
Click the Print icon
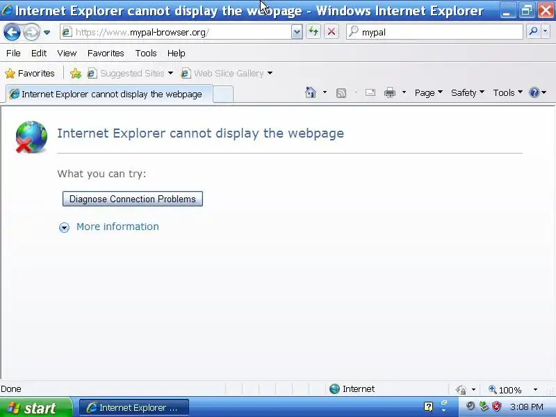click(x=390, y=92)
